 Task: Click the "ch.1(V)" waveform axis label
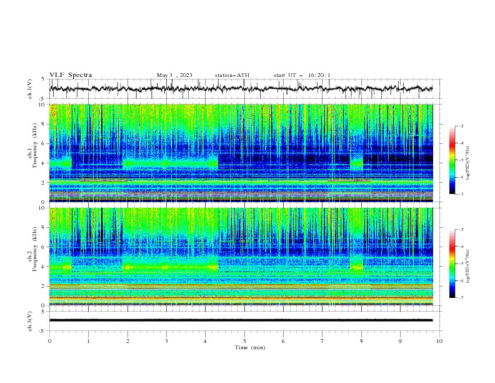pyautogui.click(x=30, y=89)
